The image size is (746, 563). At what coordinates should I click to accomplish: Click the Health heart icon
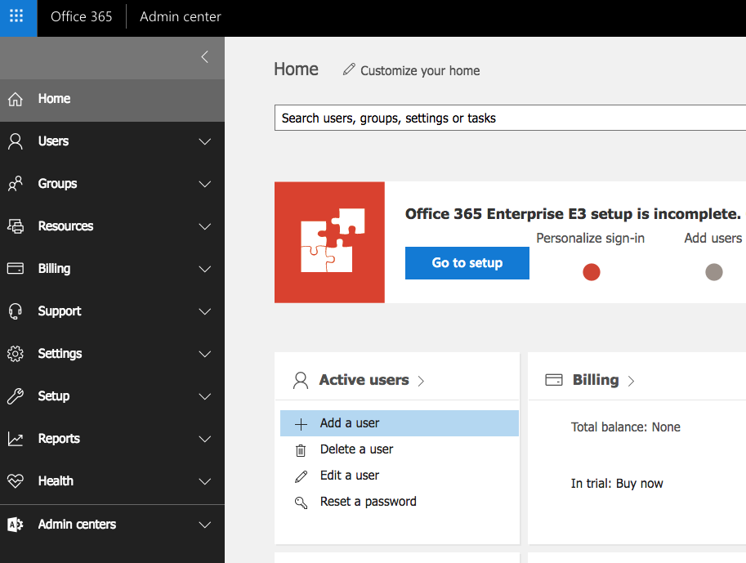click(16, 481)
